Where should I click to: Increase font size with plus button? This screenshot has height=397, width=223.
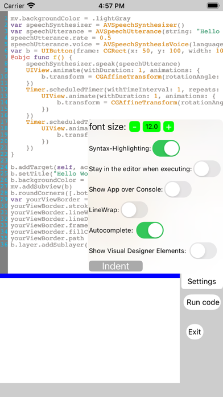pos(169,127)
